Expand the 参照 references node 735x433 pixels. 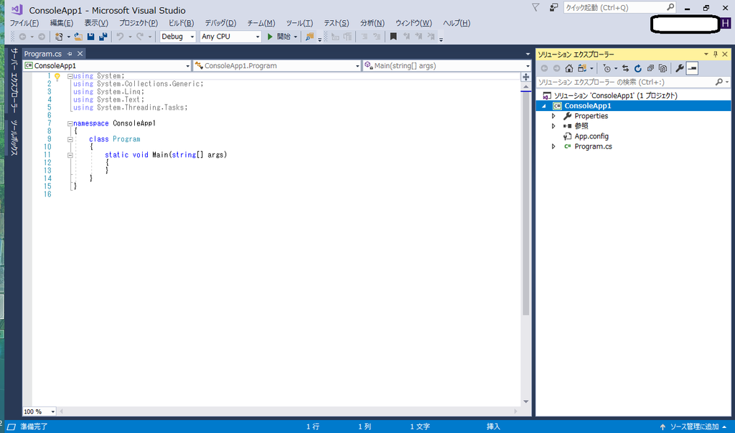(x=553, y=126)
